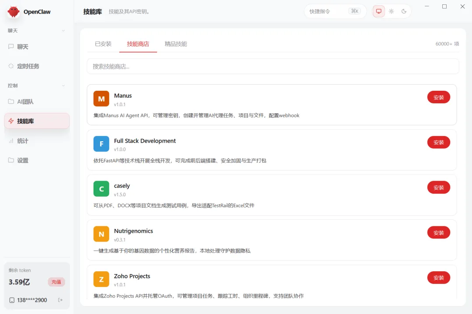472x314 pixels.
Task: Click the ⌘K shortcut badge
Action: click(x=354, y=11)
